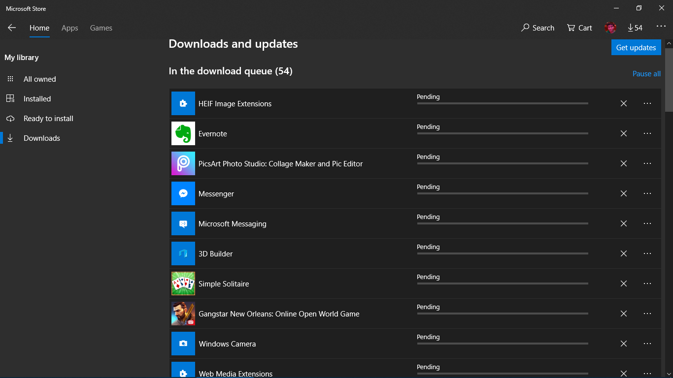This screenshot has width=673, height=378.
Task: Open more options for Gangstar New Orleans
Action: [x=647, y=314]
